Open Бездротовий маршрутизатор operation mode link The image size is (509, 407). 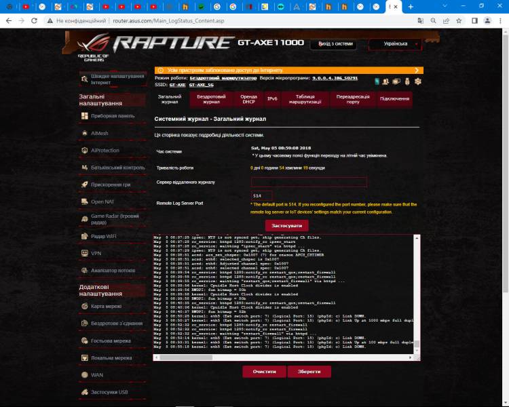(x=223, y=78)
